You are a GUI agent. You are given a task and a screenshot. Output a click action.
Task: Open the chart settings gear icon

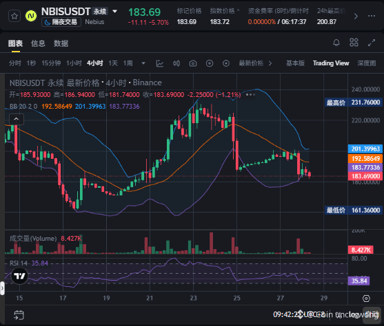[366, 298]
